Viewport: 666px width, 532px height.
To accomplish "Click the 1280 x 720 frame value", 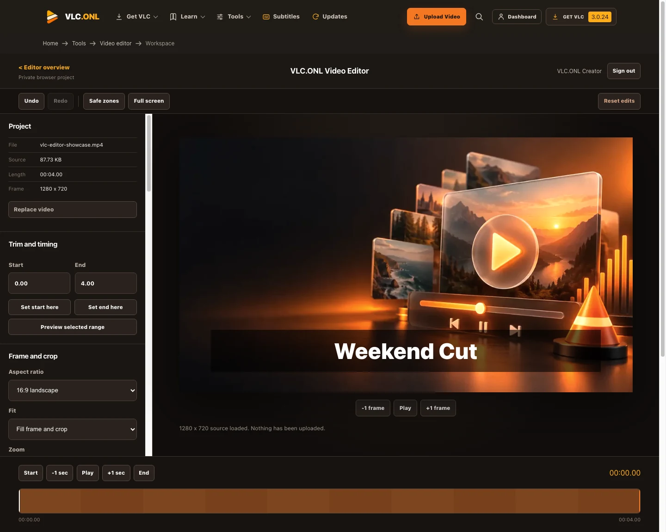I will (x=54, y=189).
